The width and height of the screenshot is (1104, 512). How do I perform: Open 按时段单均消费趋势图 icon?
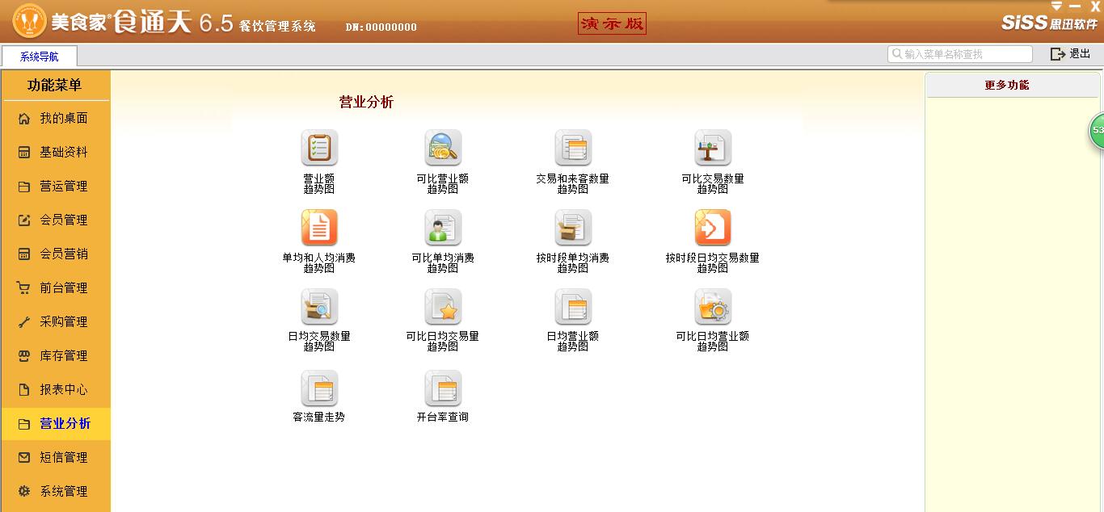(573, 228)
